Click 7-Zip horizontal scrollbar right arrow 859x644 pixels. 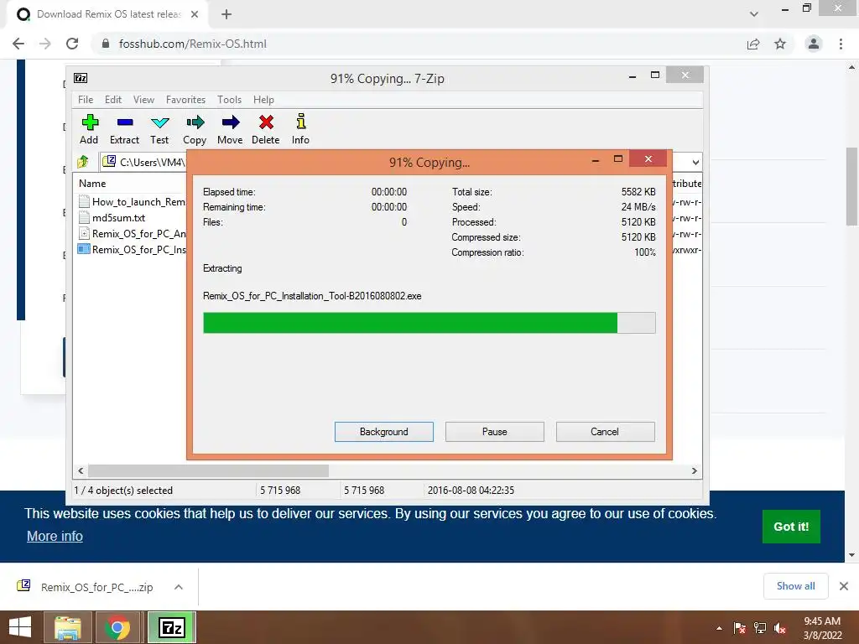coord(694,471)
